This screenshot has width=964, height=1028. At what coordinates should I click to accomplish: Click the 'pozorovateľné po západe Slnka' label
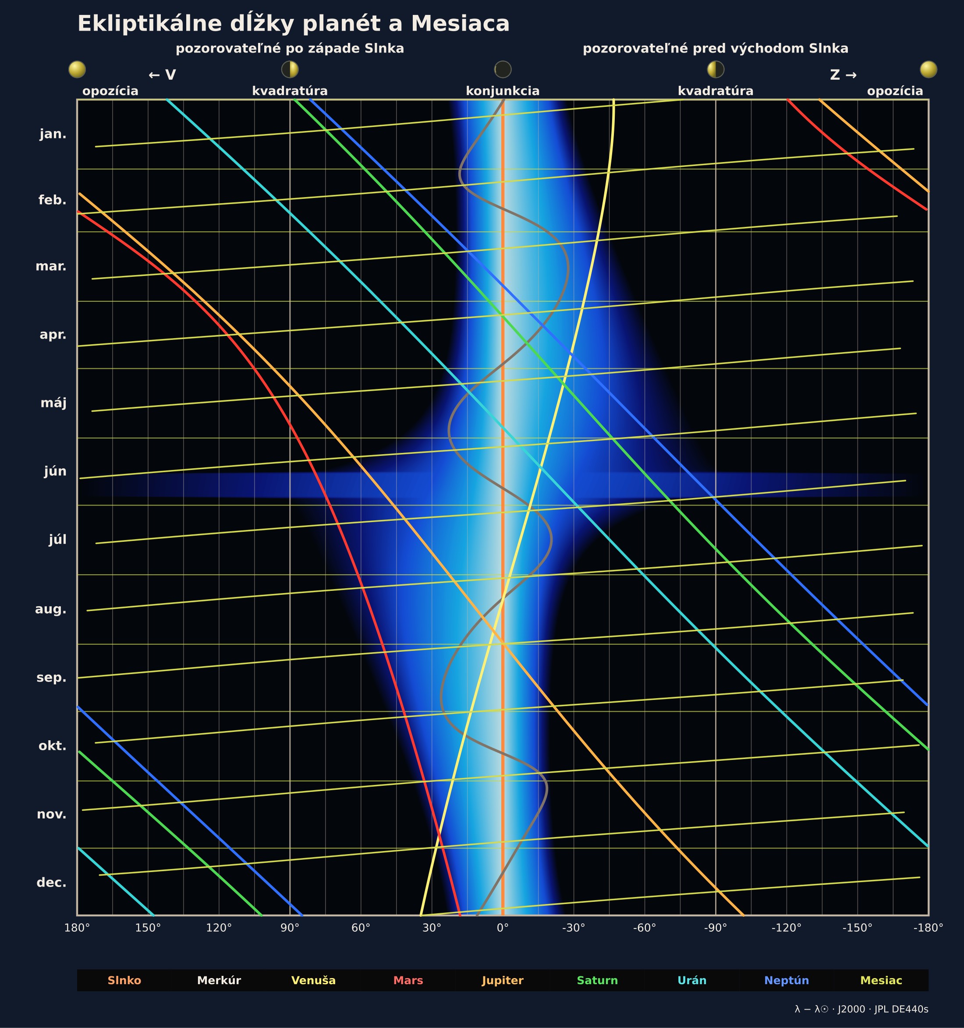pos(290,49)
